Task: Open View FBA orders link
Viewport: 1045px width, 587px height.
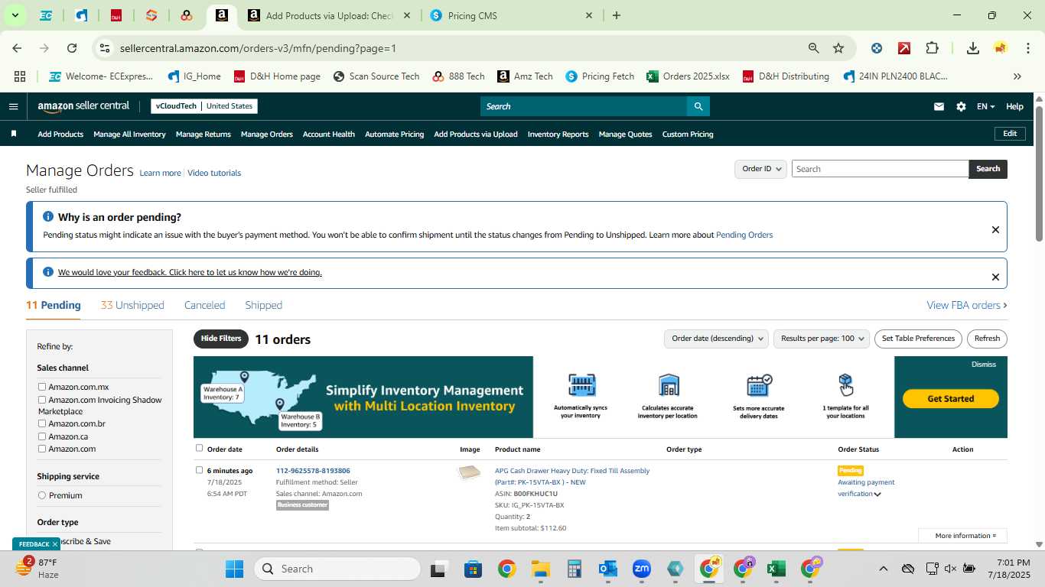Action: click(966, 305)
